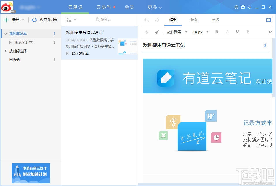Select the format painter brush
Screen dimensions: 276x186
(x=157, y=32)
